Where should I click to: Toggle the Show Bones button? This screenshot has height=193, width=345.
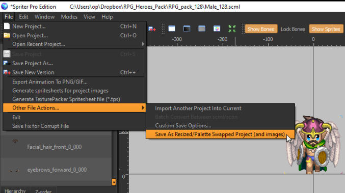point(261,29)
